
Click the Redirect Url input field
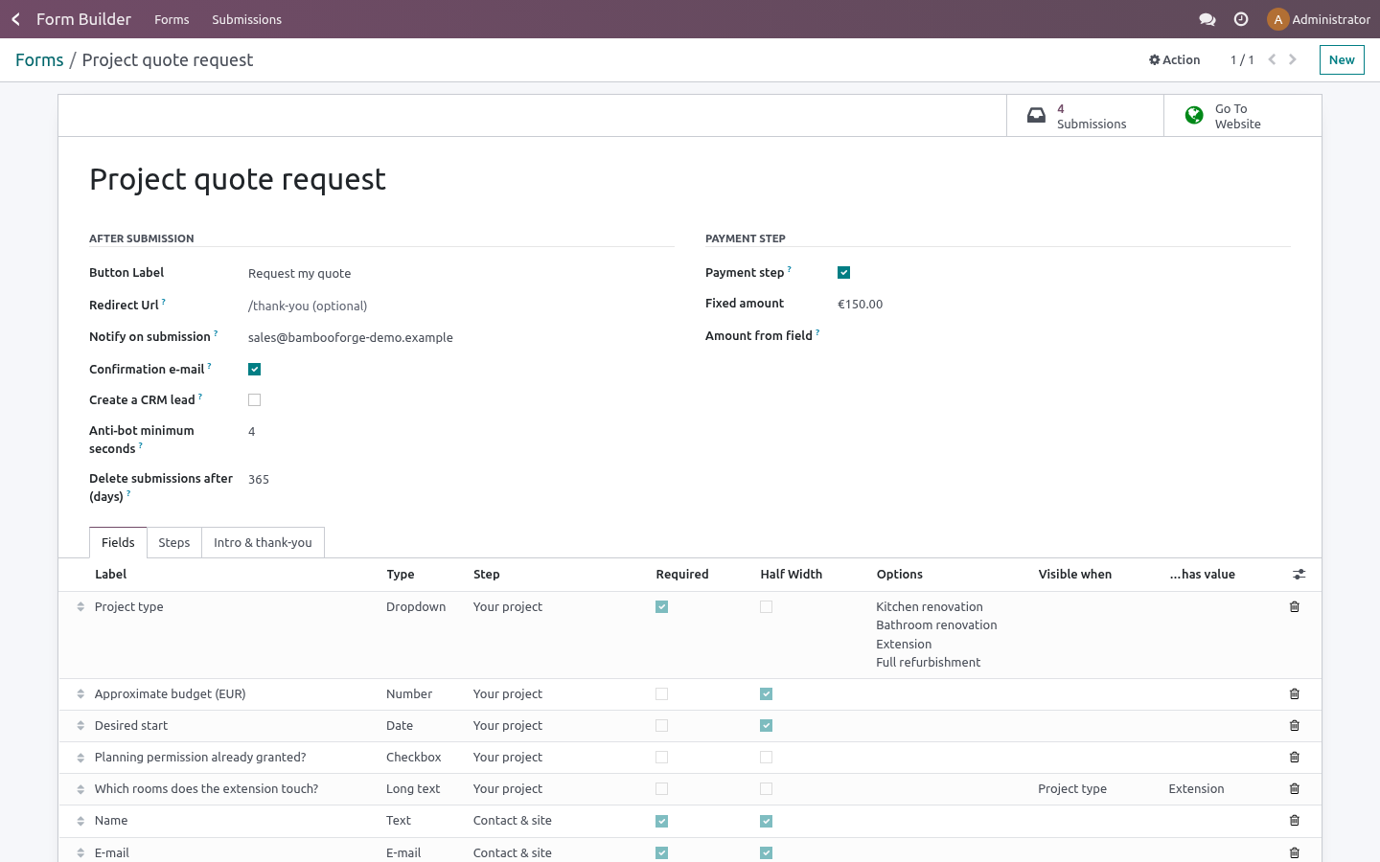461,306
